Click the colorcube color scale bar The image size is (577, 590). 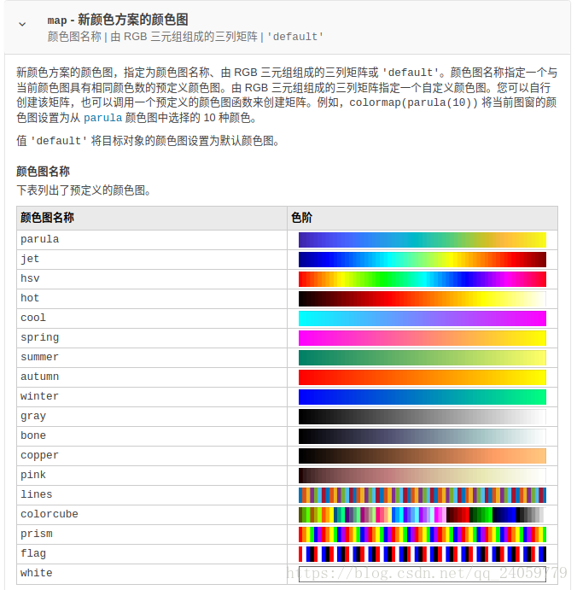click(422, 515)
